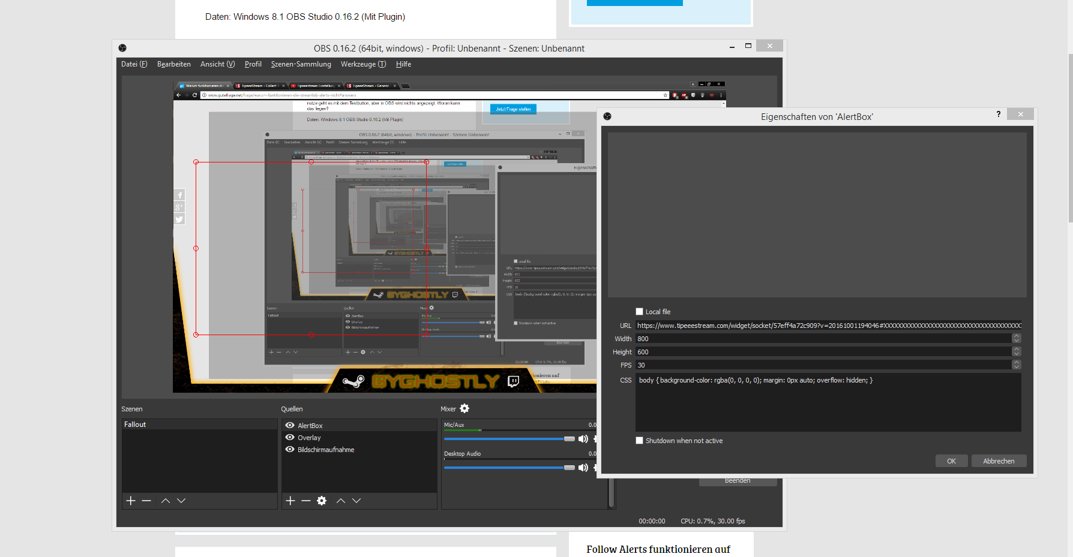Viewport: 1073px width, 557px height.
Task: Cancel the dialog with Abbrechen
Action: (999, 460)
